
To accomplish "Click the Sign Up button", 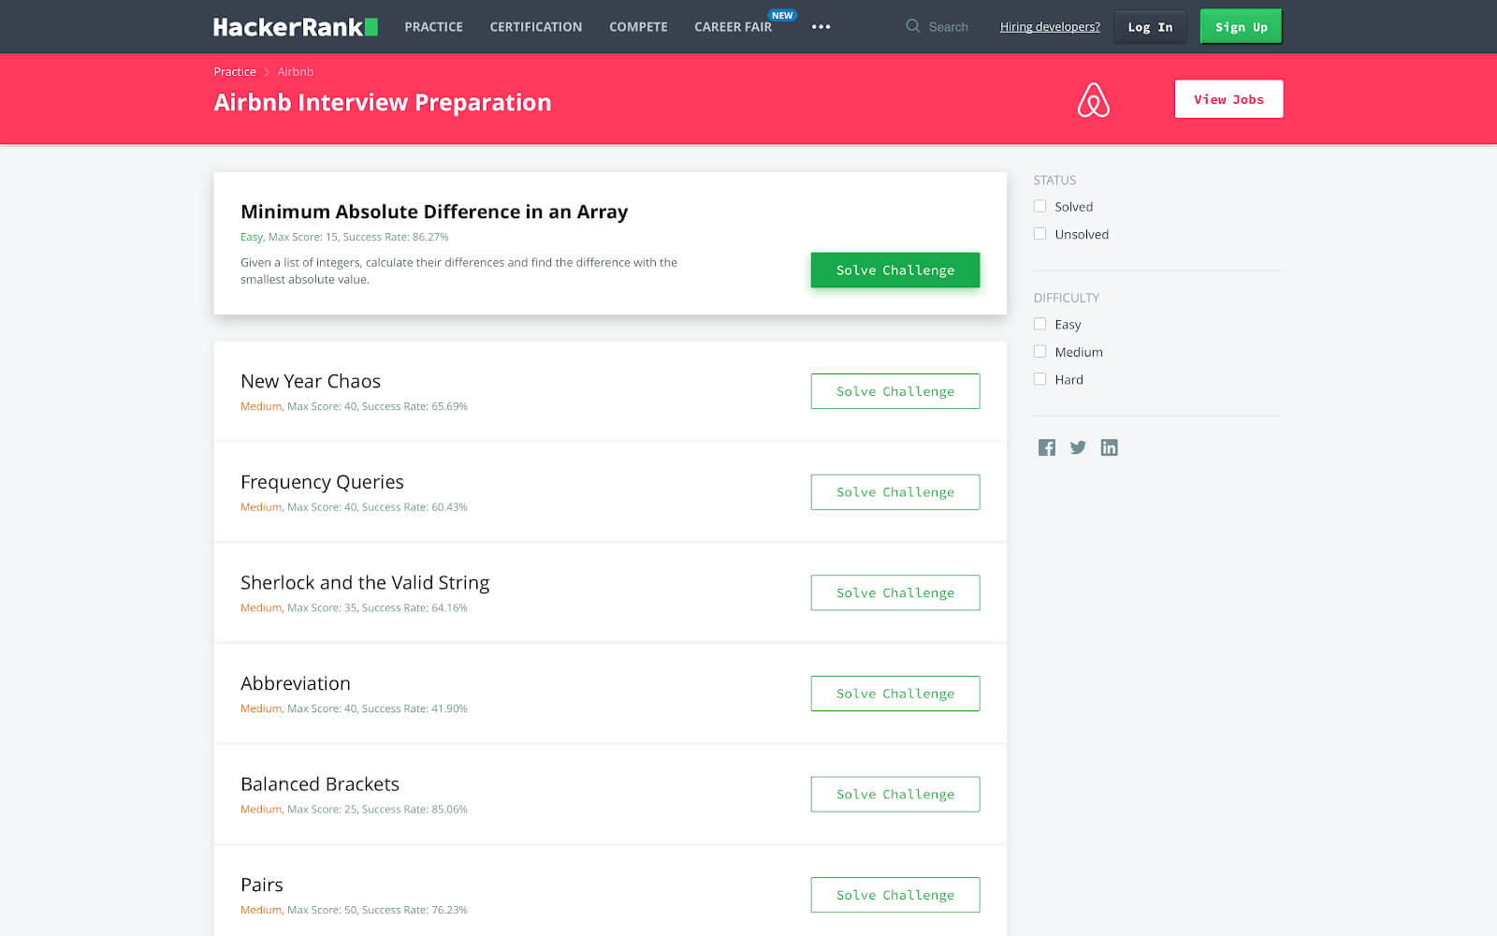I will pyautogui.click(x=1241, y=27).
